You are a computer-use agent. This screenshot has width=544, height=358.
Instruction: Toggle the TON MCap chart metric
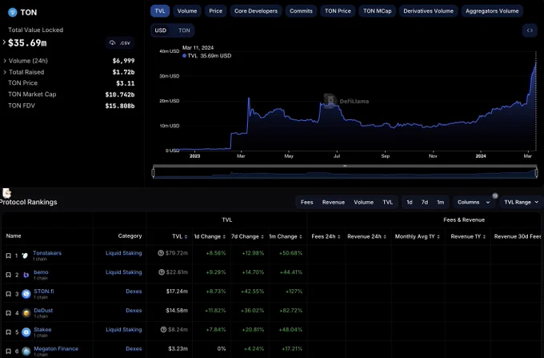[377, 11]
